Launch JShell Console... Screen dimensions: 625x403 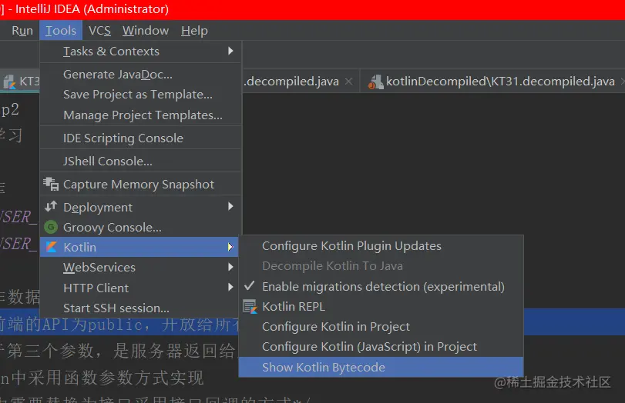click(141, 161)
